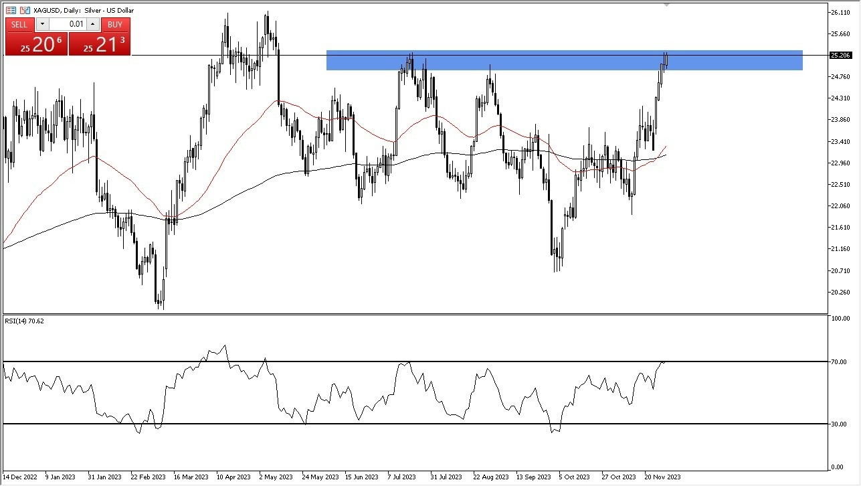The width and height of the screenshot is (861, 486).
Task: Click the 26.110 price axis label
Action: 840,13
